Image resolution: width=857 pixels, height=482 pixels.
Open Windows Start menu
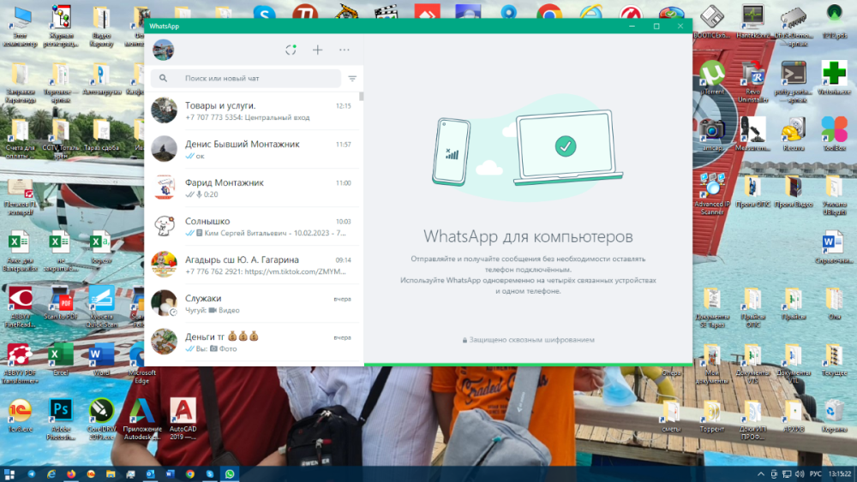[9, 473]
